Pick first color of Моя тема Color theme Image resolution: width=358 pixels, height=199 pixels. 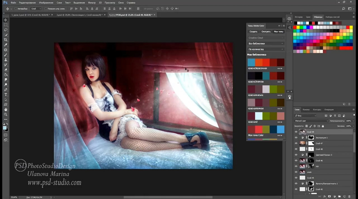(251, 129)
